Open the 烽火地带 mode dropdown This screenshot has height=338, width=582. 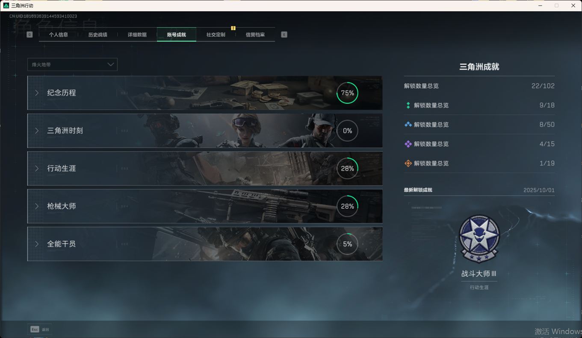click(72, 64)
